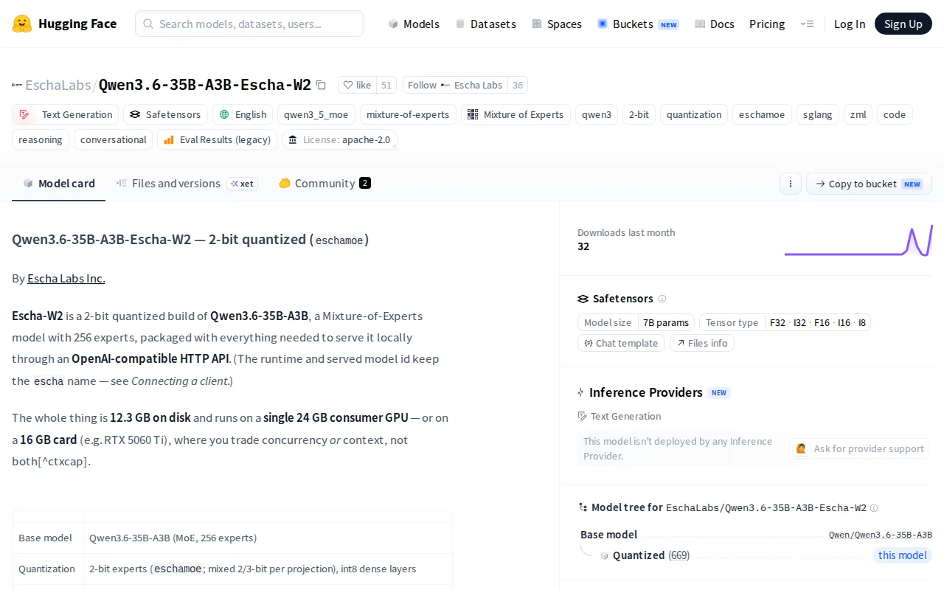944x590 pixels.
Task: Switch to the Files and versions tab
Action: click(187, 184)
